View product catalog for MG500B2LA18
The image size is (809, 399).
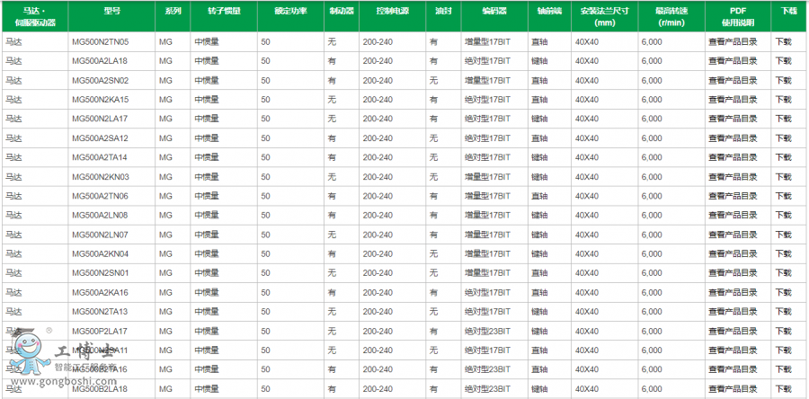733,389
